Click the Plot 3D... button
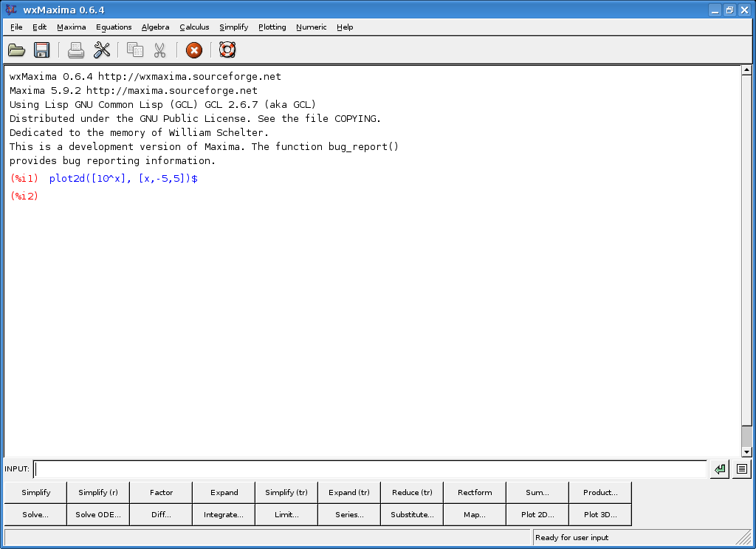Viewport: 756px width, 549px height. pos(599,515)
